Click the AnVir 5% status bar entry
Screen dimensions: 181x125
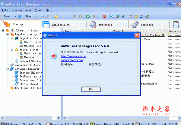35,124
